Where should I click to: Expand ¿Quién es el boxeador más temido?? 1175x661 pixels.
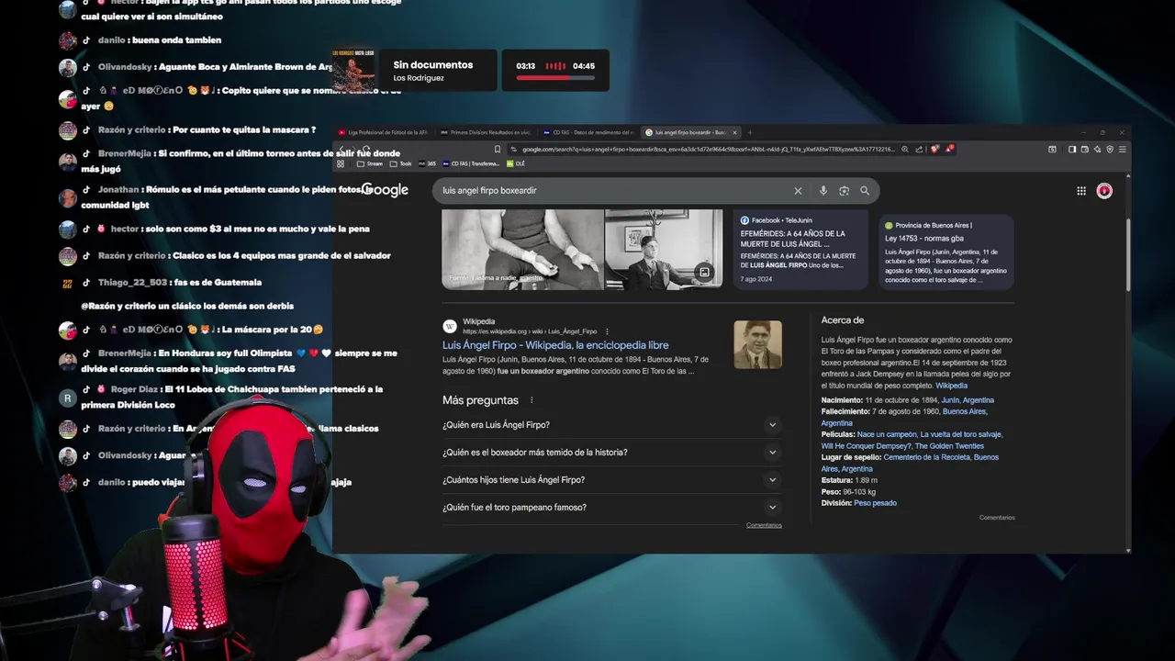pos(610,453)
